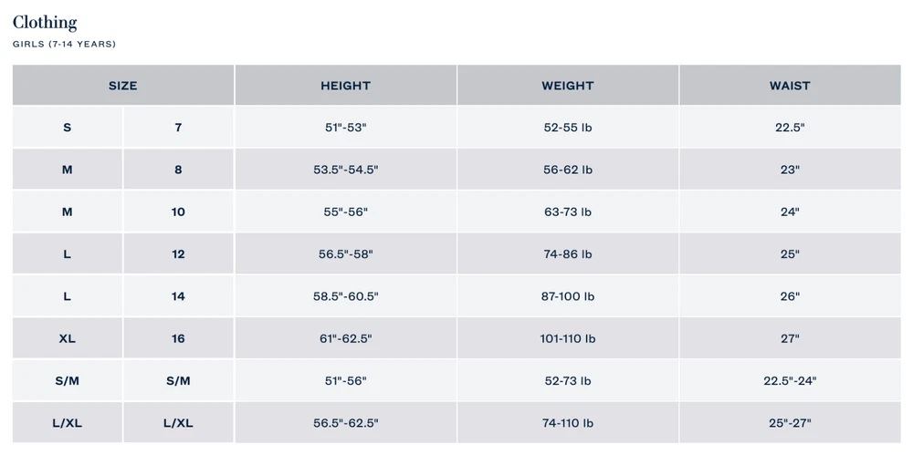Click the 56-62 lb weight cell
913x455 pixels.
(x=567, y=170)
